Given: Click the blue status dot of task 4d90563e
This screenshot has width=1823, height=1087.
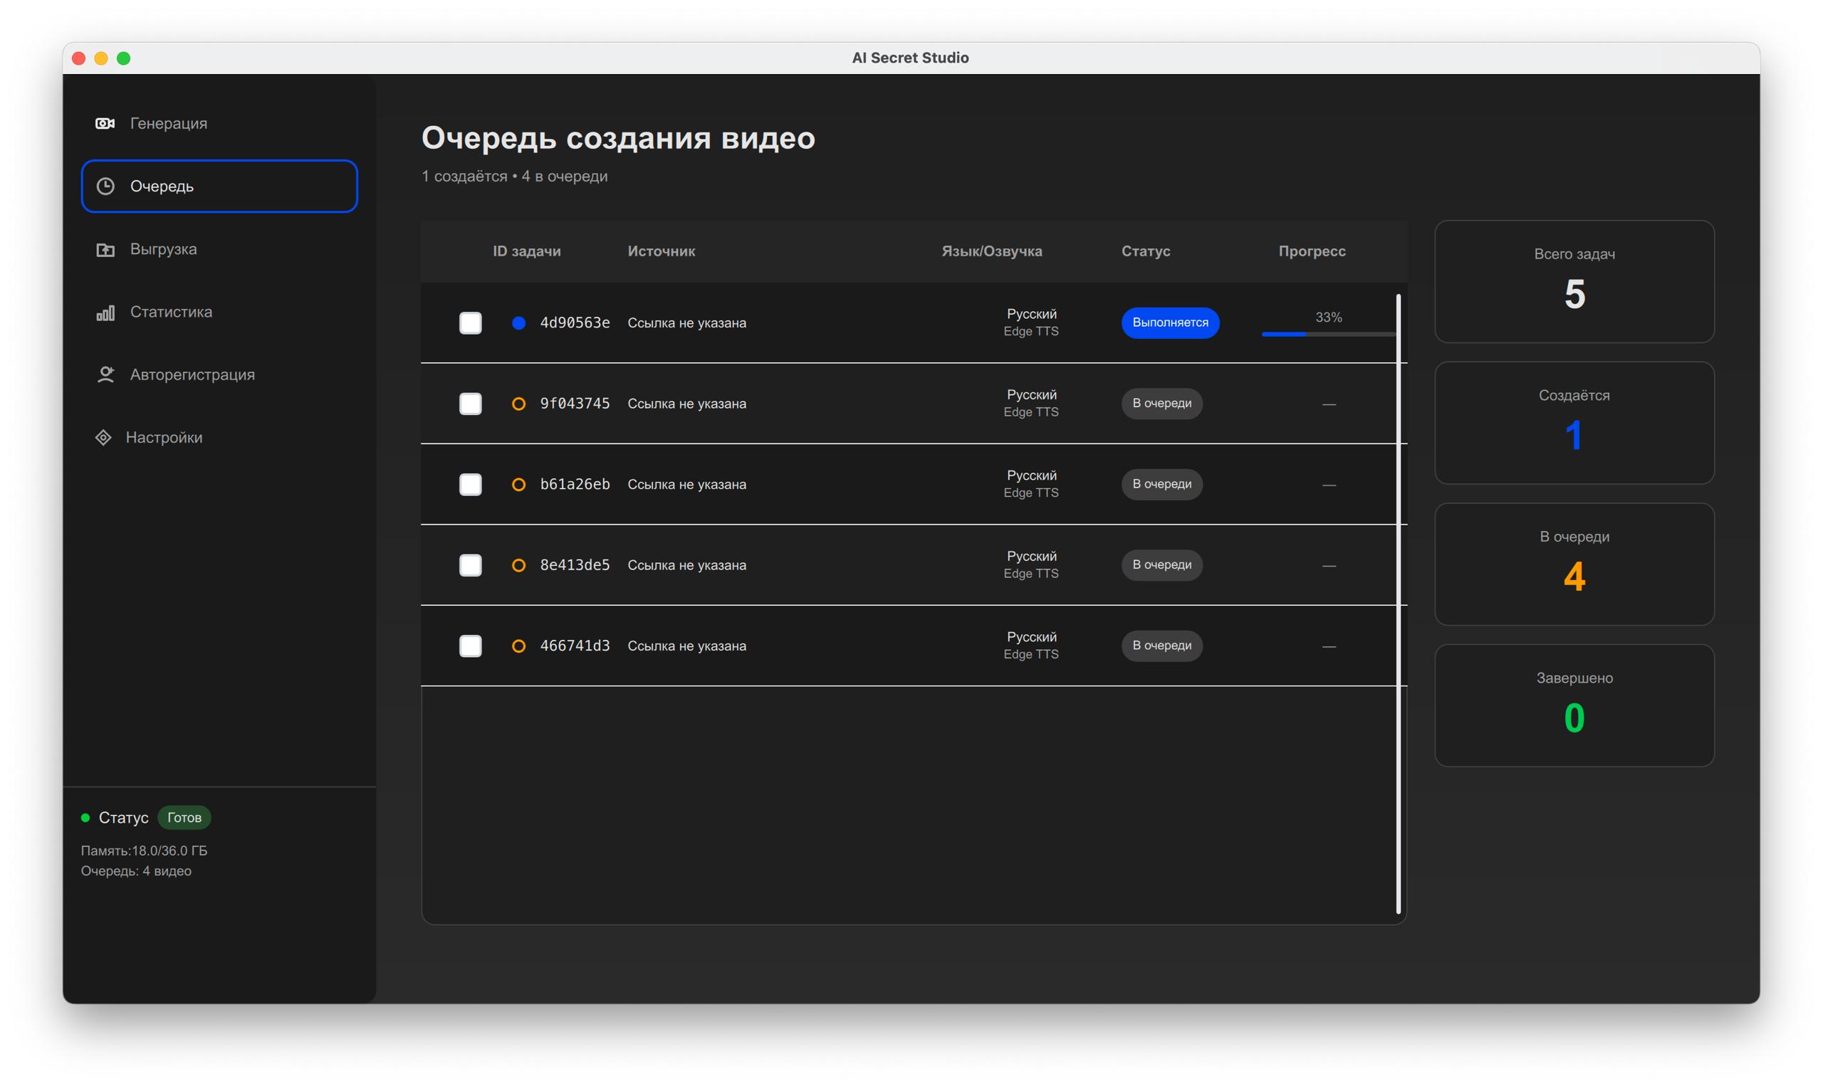Looking at the screenshot, I should click(x=518, y=323).
